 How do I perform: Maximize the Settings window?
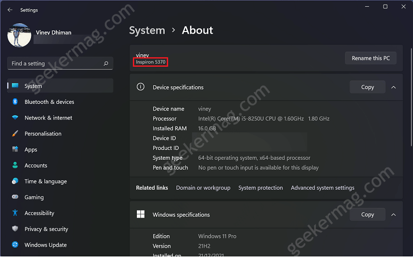[x=385, y=7]
